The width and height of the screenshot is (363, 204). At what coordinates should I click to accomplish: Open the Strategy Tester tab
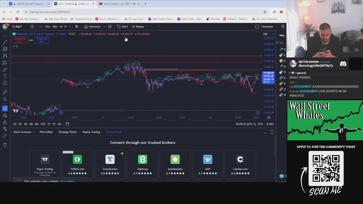click(x=67, y=132)
